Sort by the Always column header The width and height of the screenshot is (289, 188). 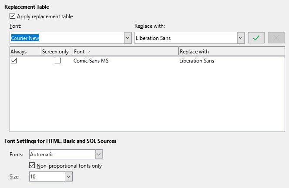[25, 52]
